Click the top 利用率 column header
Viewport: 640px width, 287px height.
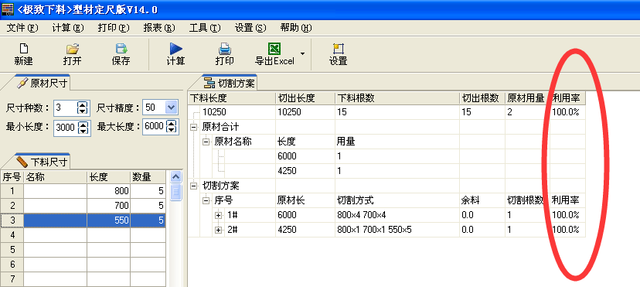point(567,98)
